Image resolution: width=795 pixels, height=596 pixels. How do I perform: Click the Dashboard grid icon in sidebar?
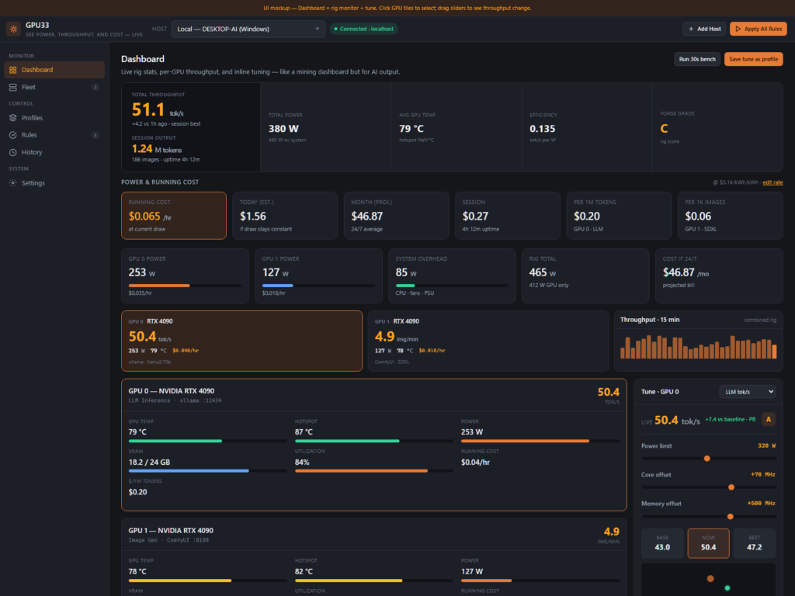tap(13, 70)
